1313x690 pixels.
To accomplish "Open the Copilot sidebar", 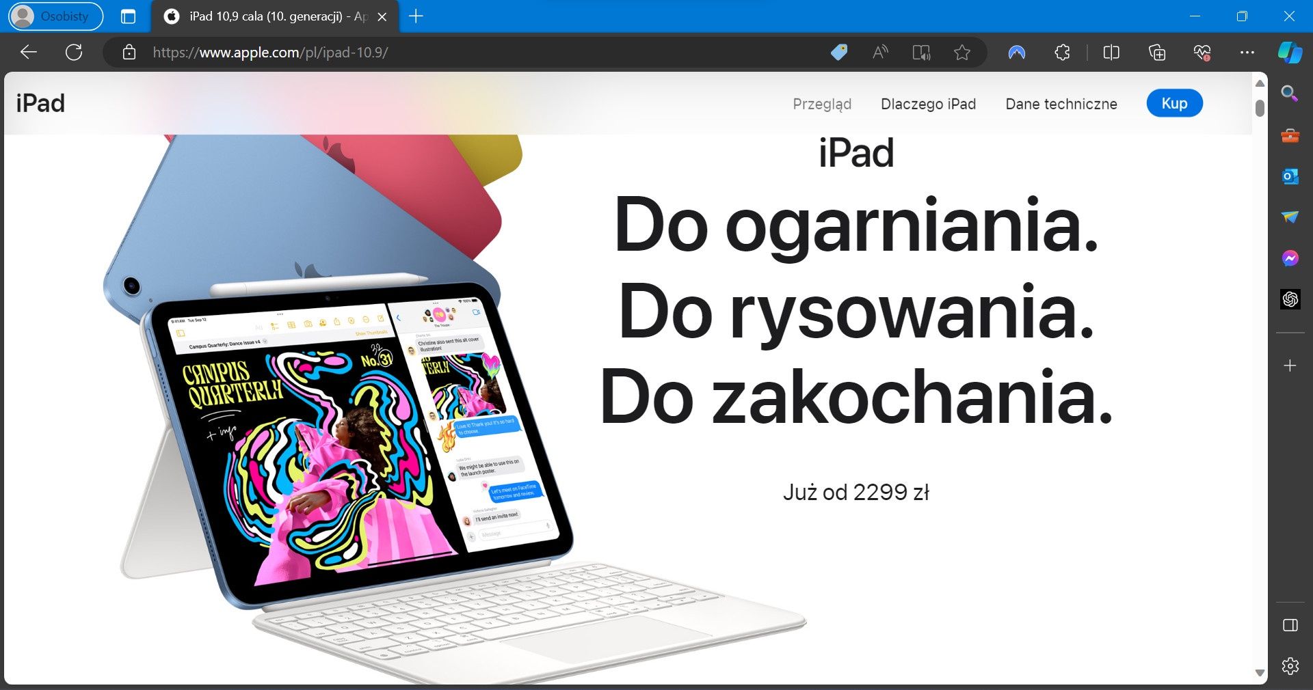I will (1290, 52).
